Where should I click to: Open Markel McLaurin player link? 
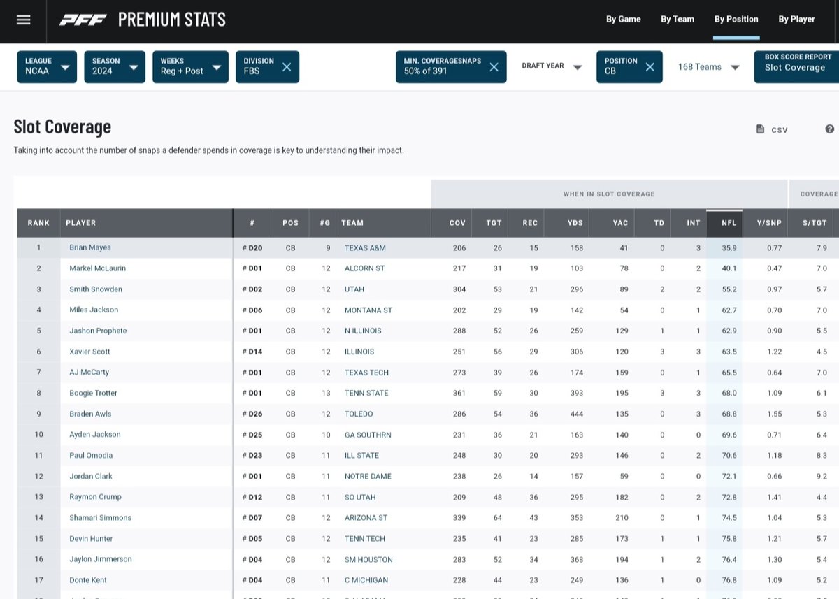(98, 268)
